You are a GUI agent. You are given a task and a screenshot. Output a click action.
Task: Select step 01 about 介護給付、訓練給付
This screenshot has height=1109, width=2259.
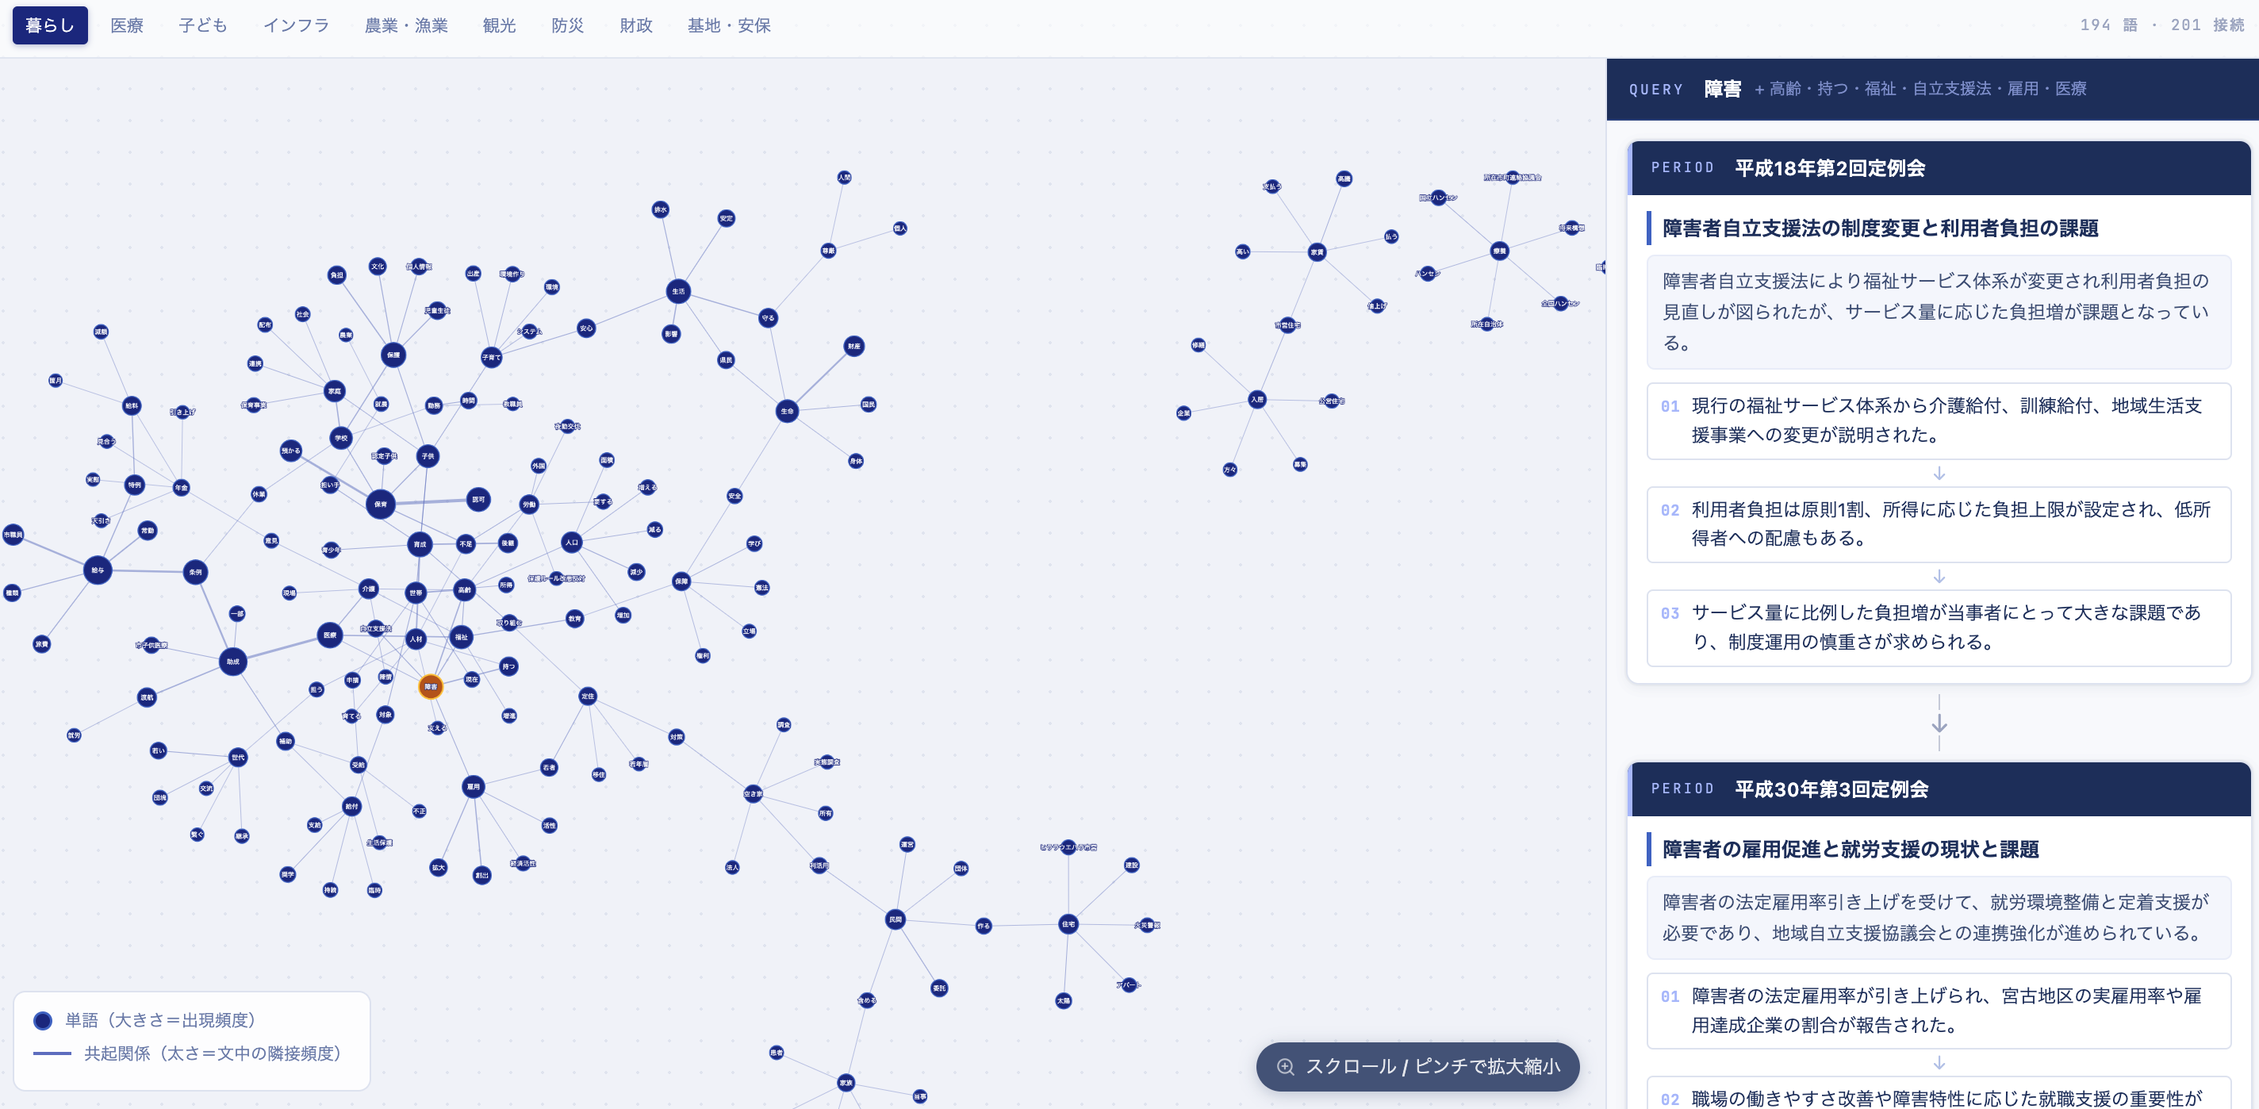1939,421
